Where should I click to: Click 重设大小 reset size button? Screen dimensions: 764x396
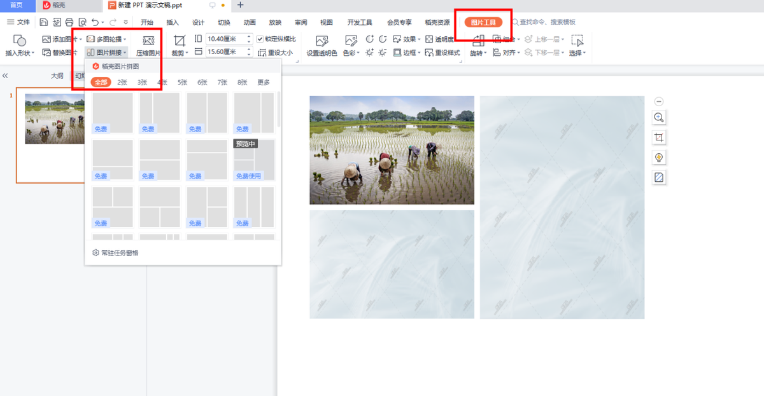click(x=276, y=53)
